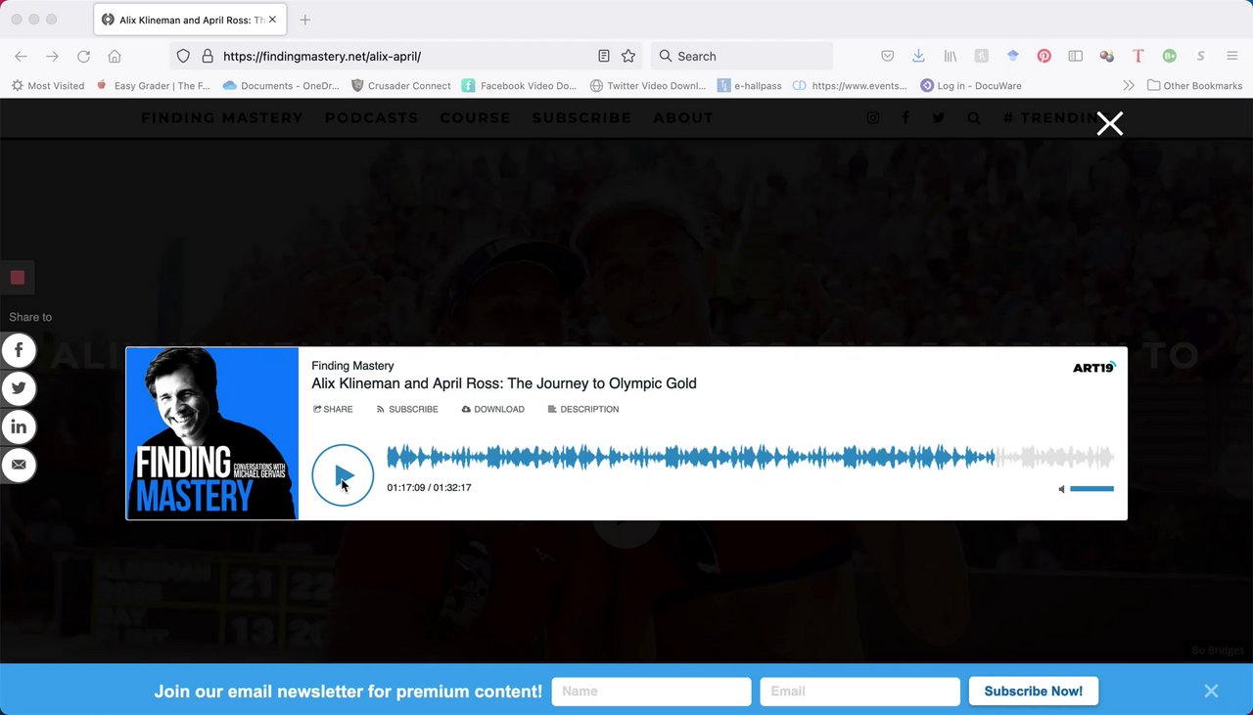Focus the newsletter Name field
Image resolution: width=1253 pixels, height=715 pixels.
[x=651, y=691]
